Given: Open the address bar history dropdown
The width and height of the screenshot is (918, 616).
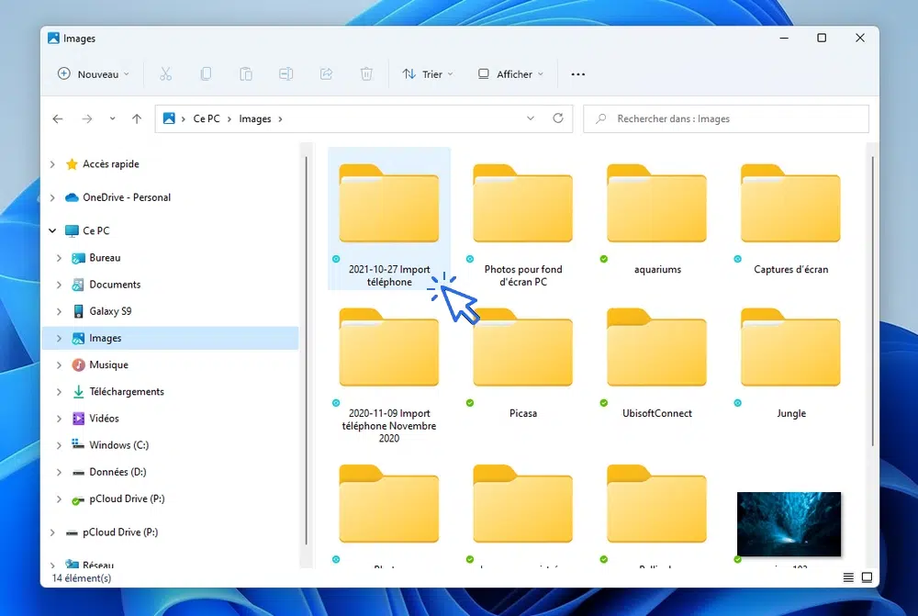Looking at the screenshot, I should [531, 118].
